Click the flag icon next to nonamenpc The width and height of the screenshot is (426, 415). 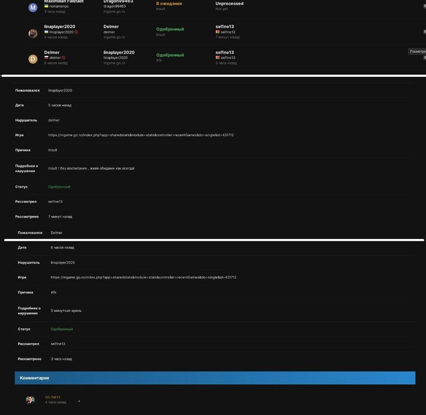pyautogui.click(x=46, y=6)
